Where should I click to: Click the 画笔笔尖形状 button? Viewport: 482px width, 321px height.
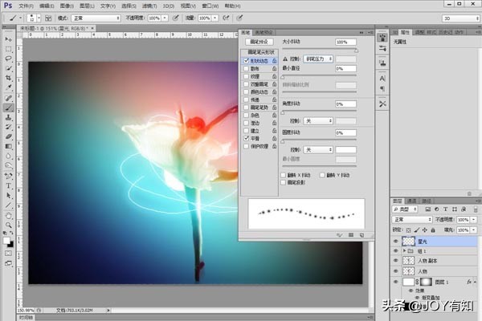(x=259, y=53)
